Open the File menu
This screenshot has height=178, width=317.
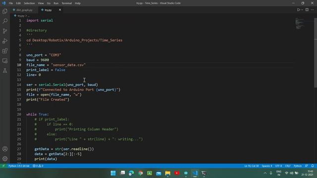tap(11, 3)
